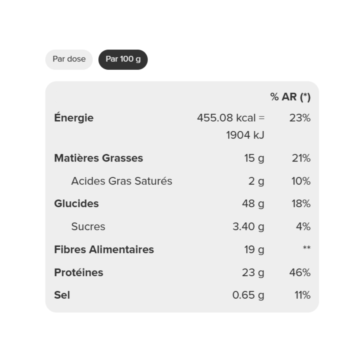Click the % AR (*) column header
The width and height of the screenshot is (362, 362).
(x=290, y=97)
